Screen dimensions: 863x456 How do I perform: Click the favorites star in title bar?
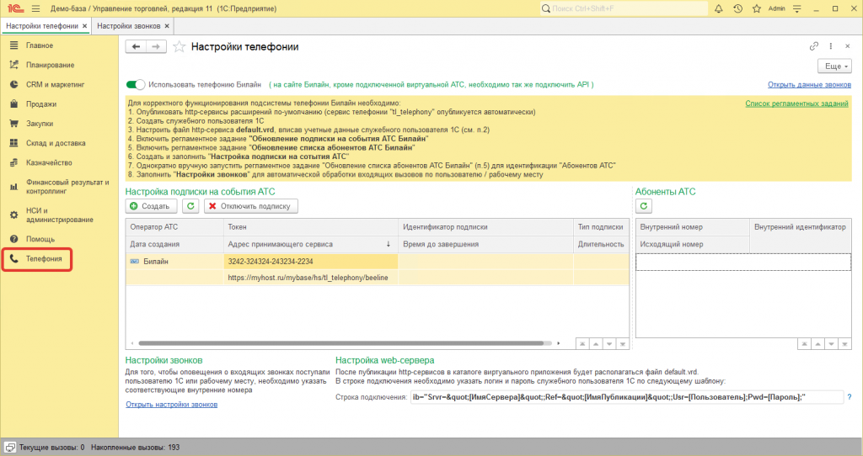(758, 8)
